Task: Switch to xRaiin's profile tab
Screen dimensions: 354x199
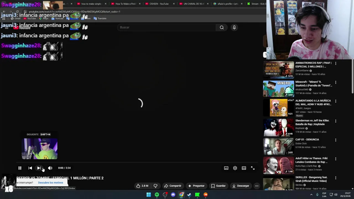Action: (x=228, y=4)
